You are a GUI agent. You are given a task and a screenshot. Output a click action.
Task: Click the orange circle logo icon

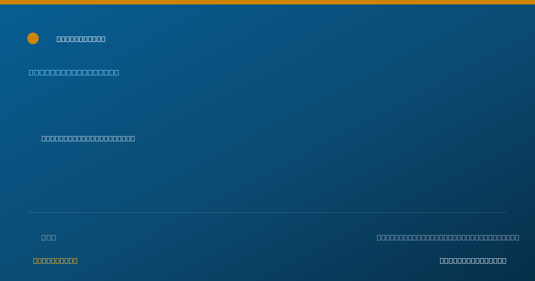tap(33, 38)
